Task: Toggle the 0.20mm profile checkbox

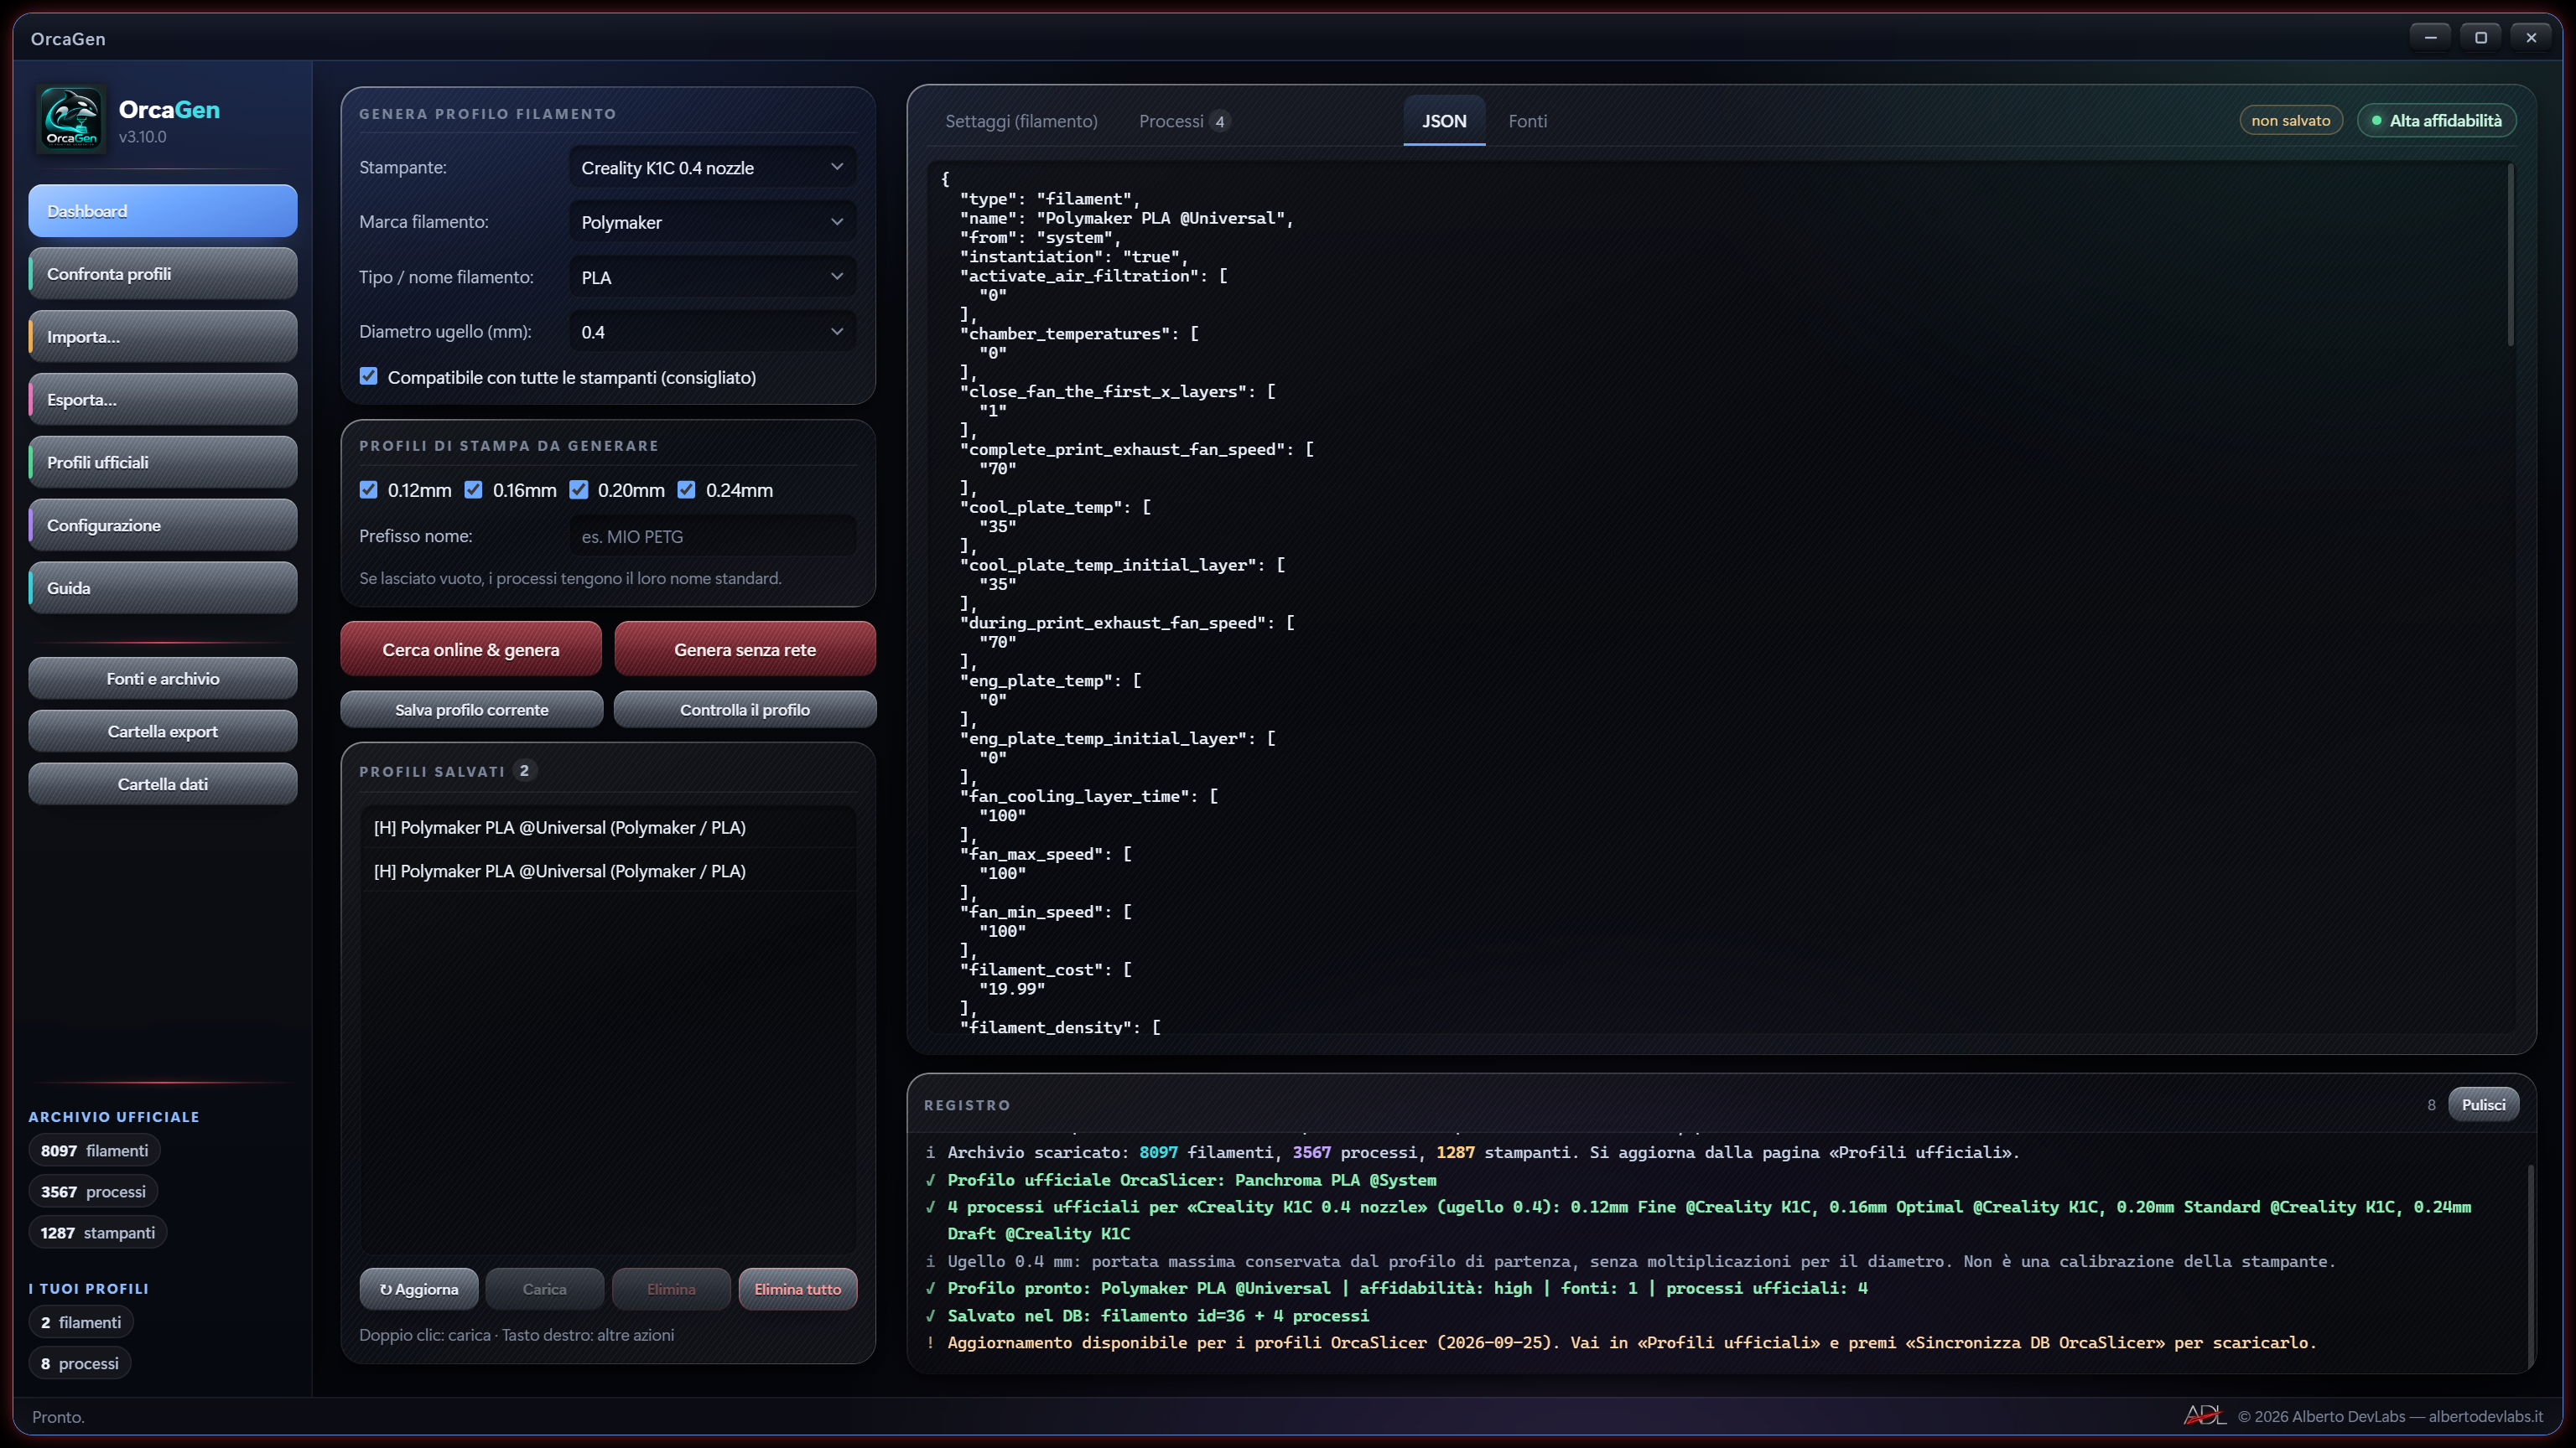Action: pos(579,489)
